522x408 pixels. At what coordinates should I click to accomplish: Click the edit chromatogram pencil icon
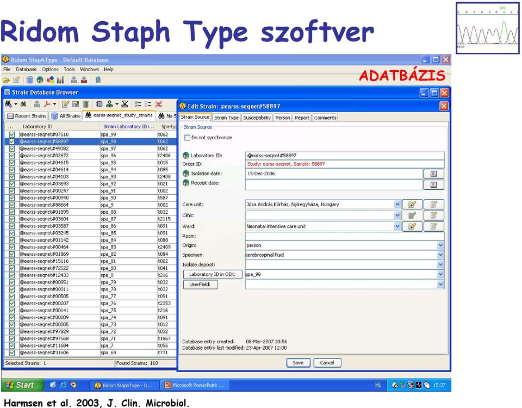click(76, 104)
